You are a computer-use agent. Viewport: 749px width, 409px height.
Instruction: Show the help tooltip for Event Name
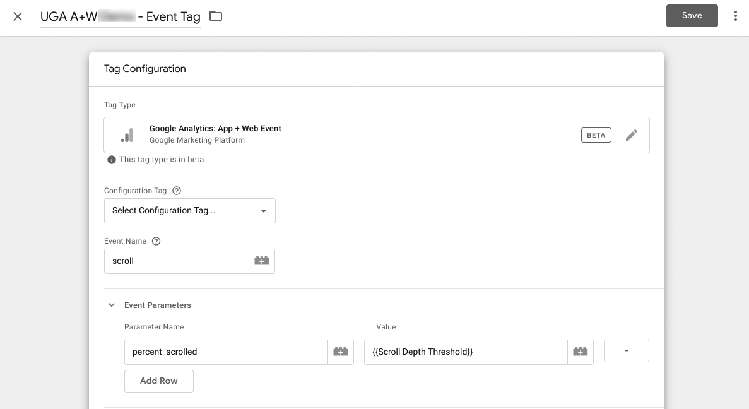coord(156,241)
